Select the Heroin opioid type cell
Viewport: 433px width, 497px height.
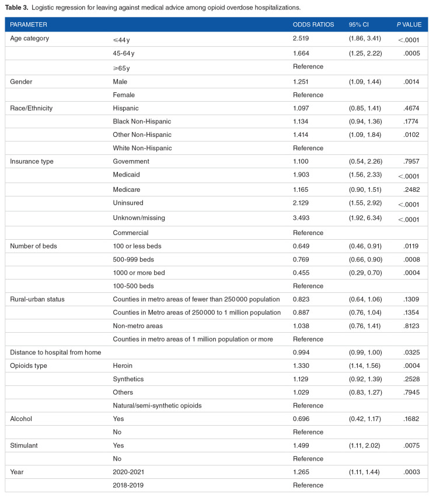123,366
